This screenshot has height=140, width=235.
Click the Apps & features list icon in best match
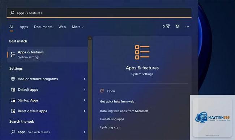13,54
